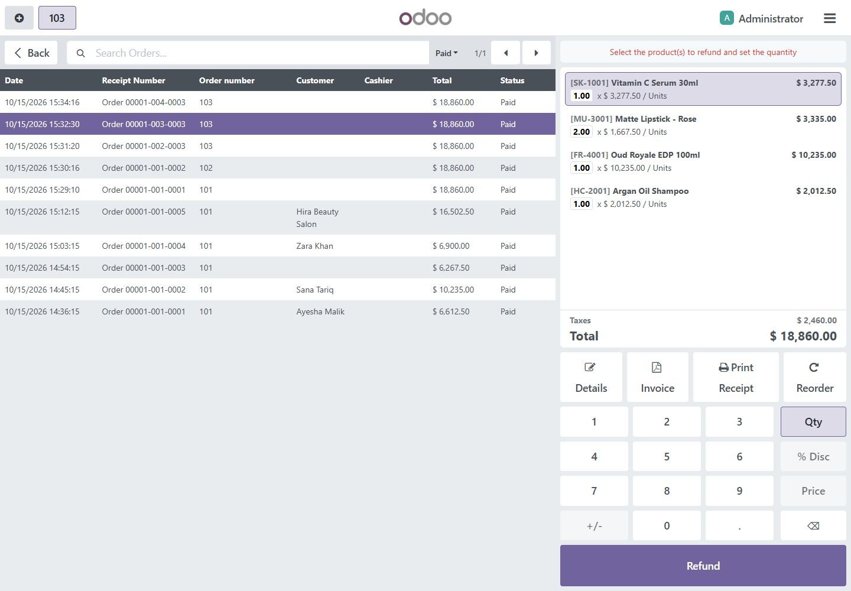Select the Matte Lipstick - Rose line
This screenshot has height=591, width=851.
click(x=703, y=125)
